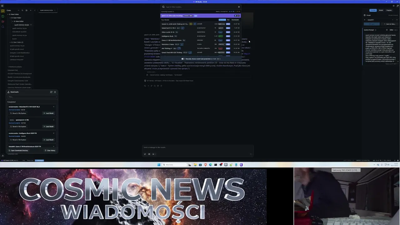This screenshot has height=225, width=400.
Task: Switch to the Program tab in the right panel
Action: pos(389,10)
